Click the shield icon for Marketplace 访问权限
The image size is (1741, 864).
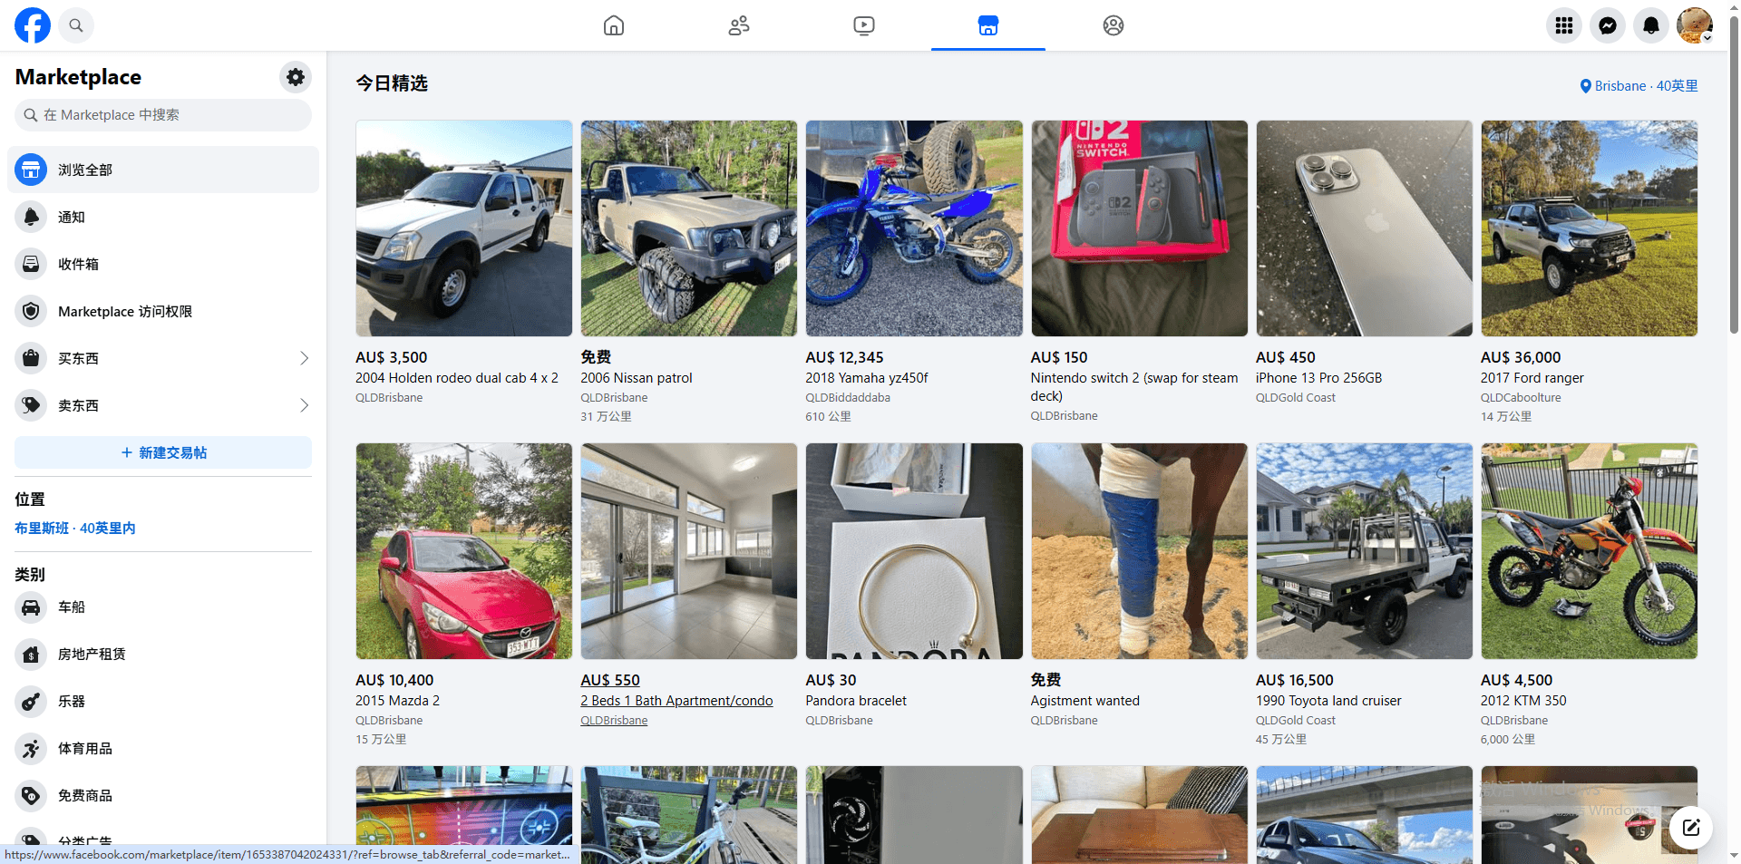[31, 311]
